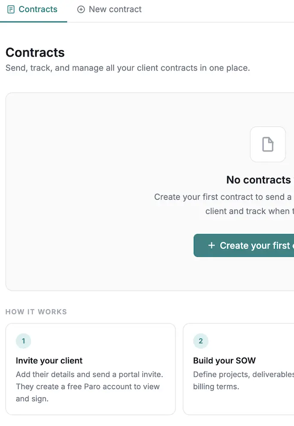Click the Build your SOW card title
This screenshot has width=294, height=426.
pyautogui.click(x=224, y=361)
